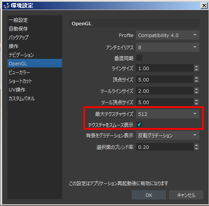Confirm settings with the OK button
This screenshot has width=209, height=206.
(x=149, y=195)
